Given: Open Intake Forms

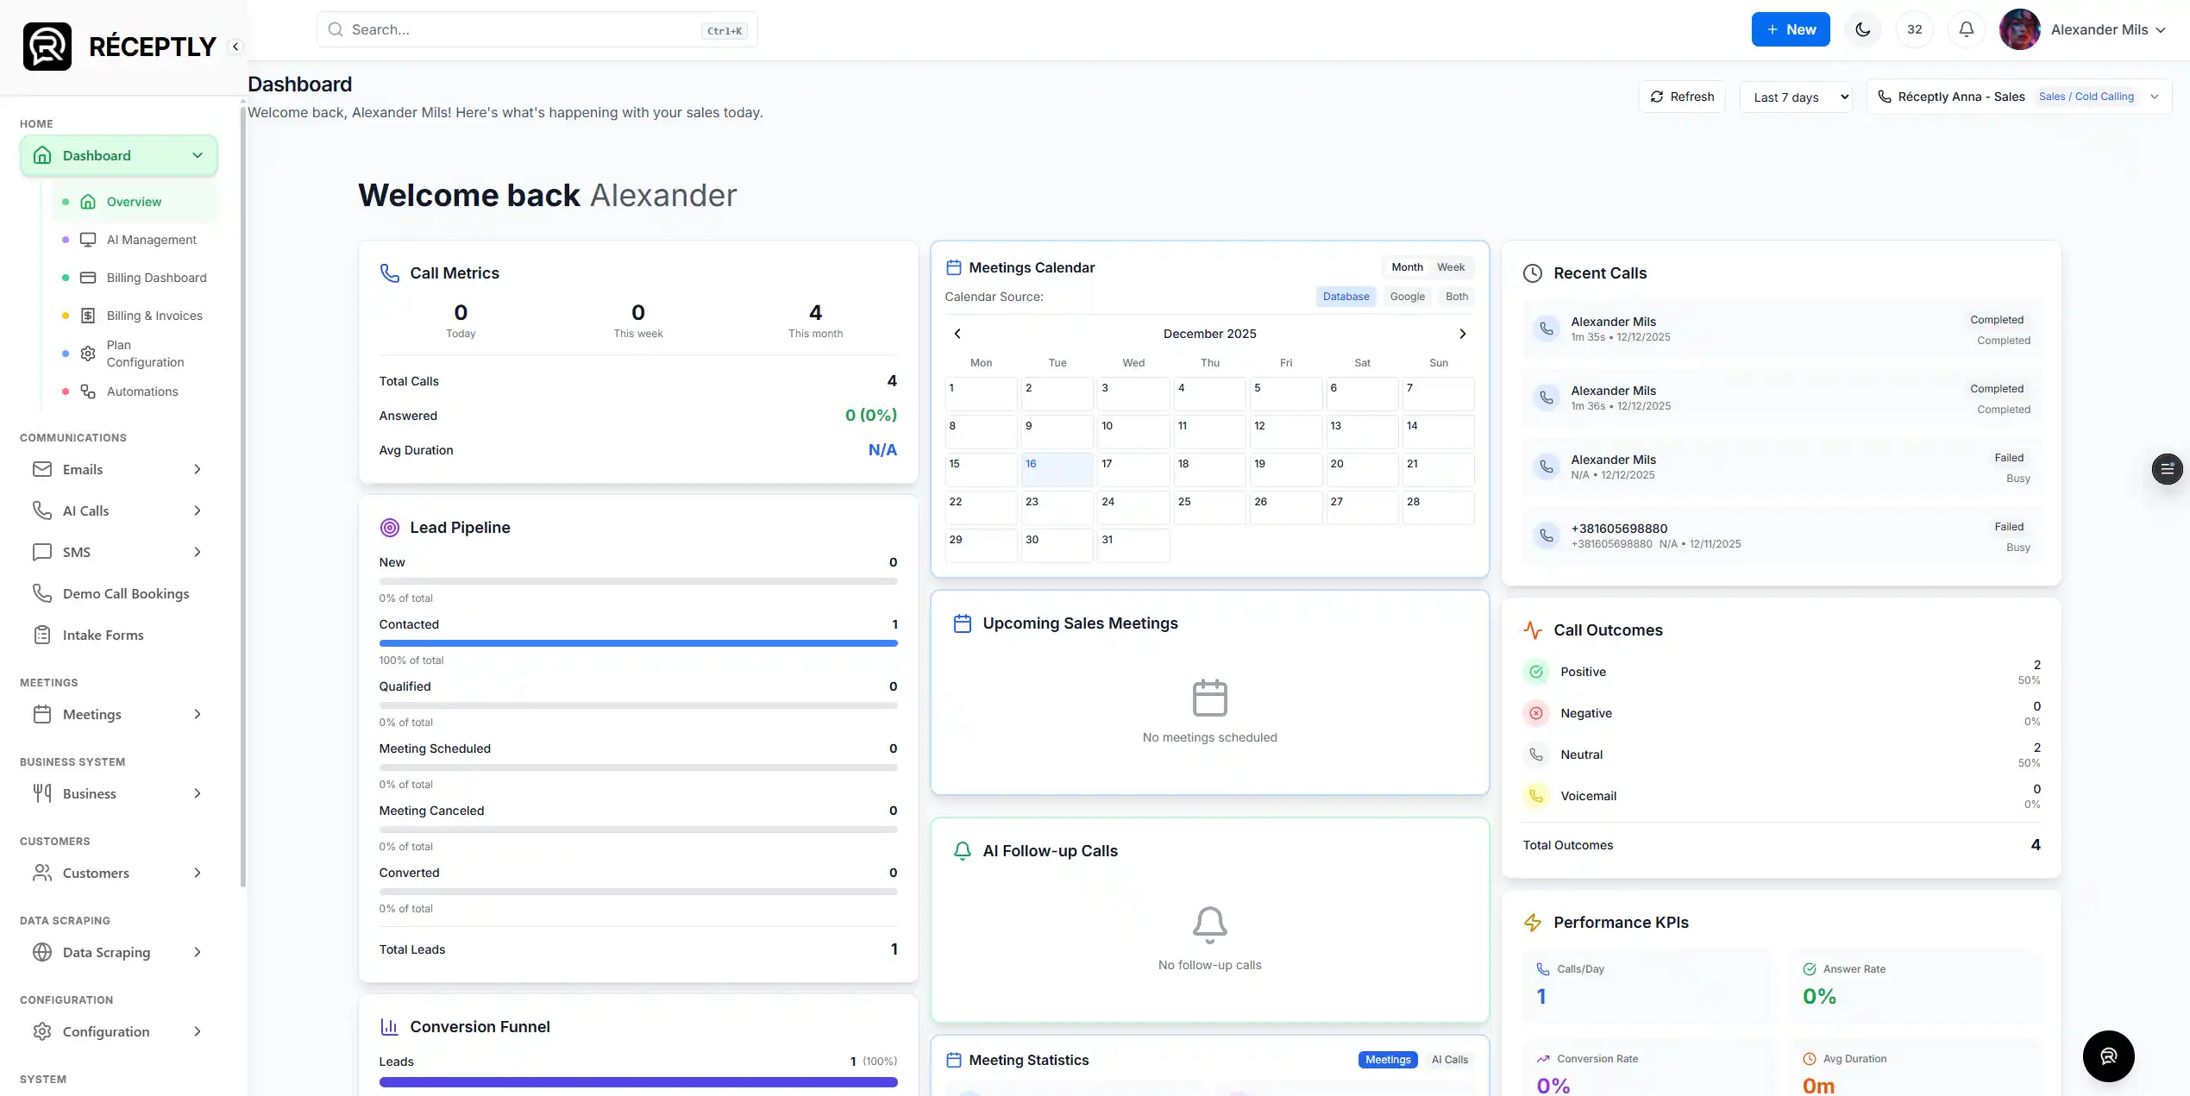Looking at the screenshot, I should tap(119, 635).
